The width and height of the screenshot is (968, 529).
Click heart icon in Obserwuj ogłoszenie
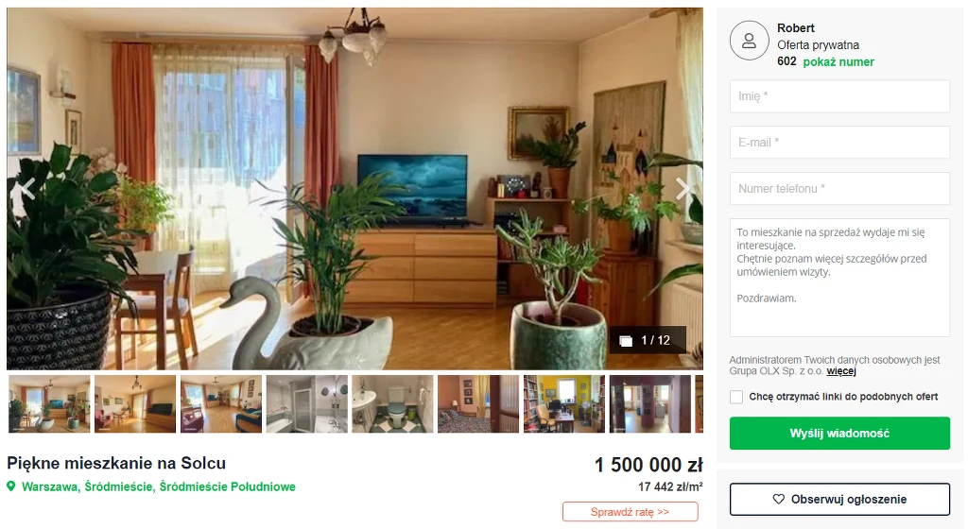[779, 500]
